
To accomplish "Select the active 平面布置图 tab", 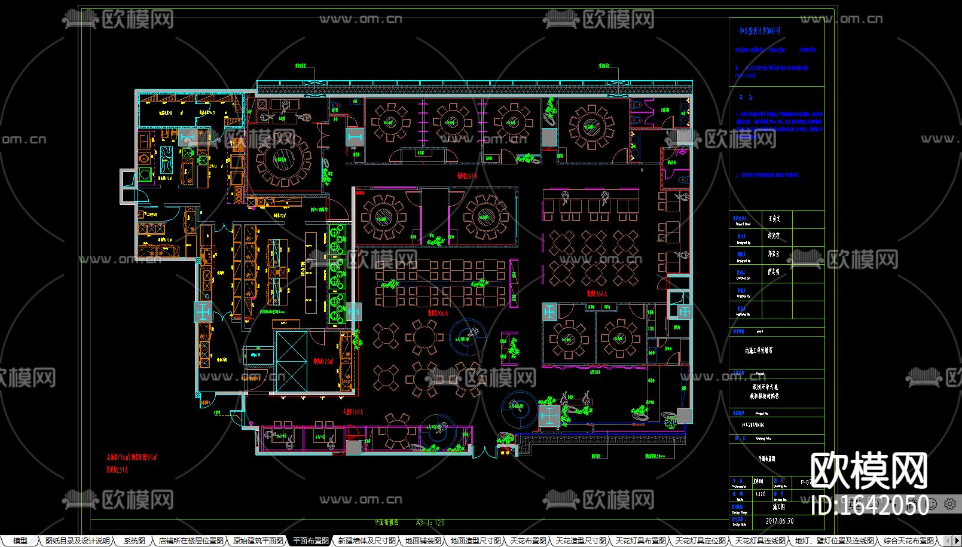I will (x=311, y=540).
